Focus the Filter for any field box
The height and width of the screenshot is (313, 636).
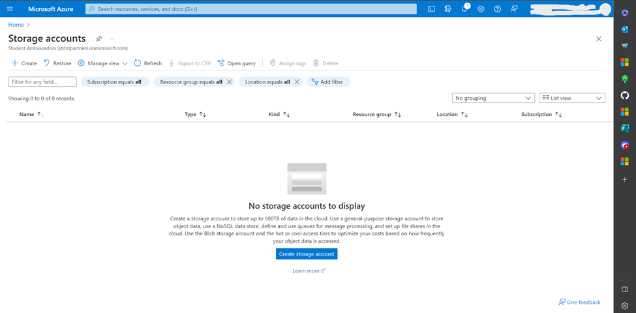[42, 82]
